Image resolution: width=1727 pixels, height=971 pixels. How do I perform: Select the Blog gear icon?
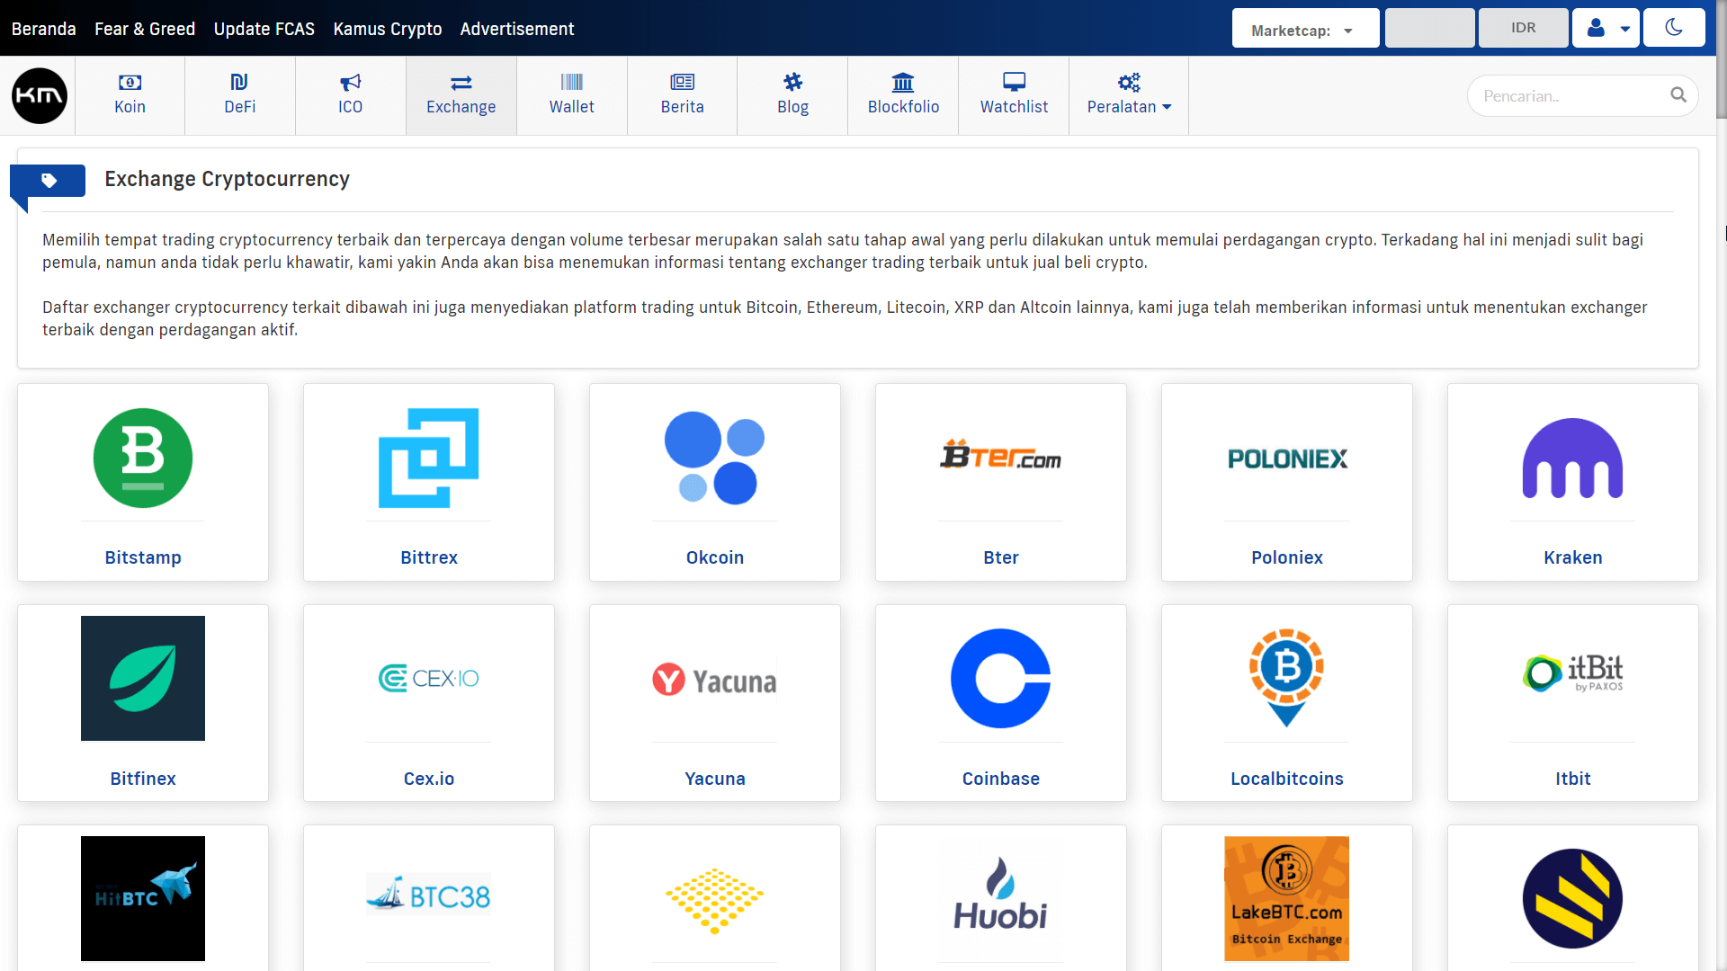[x=792, y=81]
